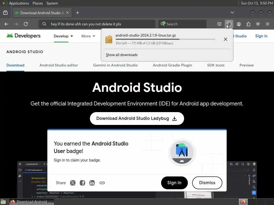Share badge on X (Twitter)

(x=73, y=183)
